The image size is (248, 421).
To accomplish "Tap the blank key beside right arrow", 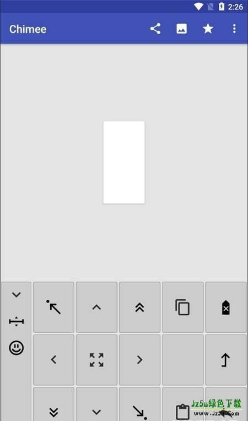I will 183,360.
